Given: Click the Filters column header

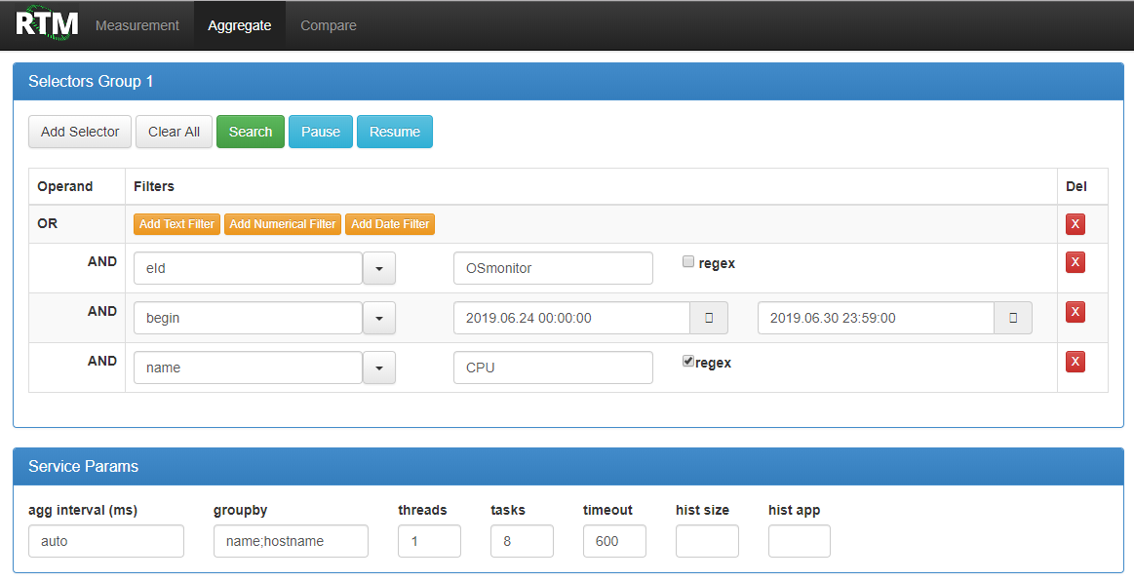Looking at the screenshot, I should click(154, 186).
